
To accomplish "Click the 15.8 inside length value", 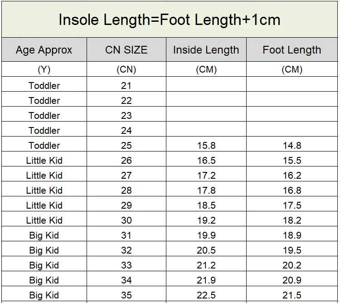I will 206,146.
